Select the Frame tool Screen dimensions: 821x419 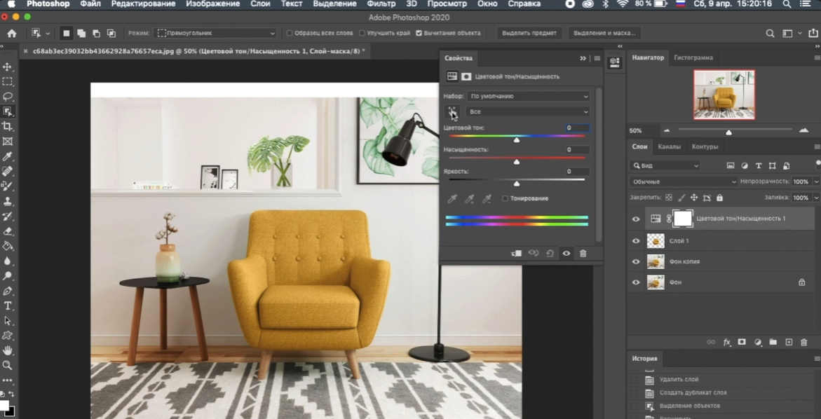coord(7,142)
